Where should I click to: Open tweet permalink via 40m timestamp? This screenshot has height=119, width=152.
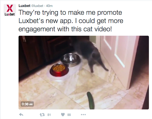pos(49,6)
